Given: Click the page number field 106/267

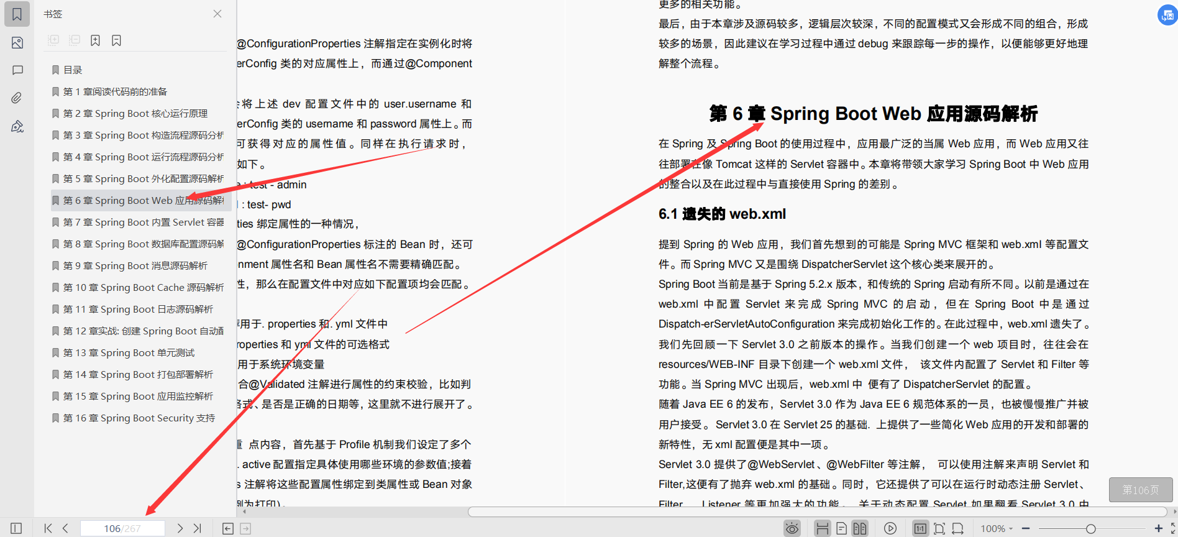Looking at the screenshot, I should pyautogui.click(x=122, y=528).
